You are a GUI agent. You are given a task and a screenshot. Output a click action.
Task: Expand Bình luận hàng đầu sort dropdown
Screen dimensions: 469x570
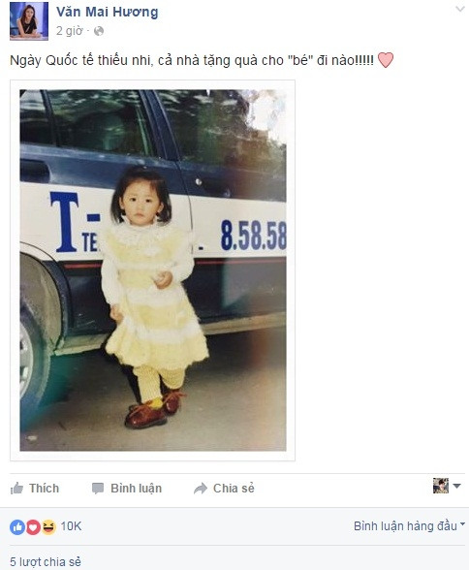click(x=410, y=526)
